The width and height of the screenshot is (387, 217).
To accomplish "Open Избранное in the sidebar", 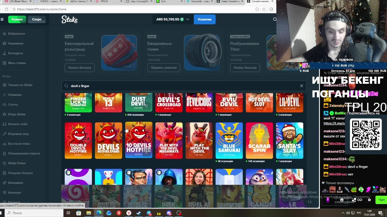I will pyautogui.click(x=14, y=33).
